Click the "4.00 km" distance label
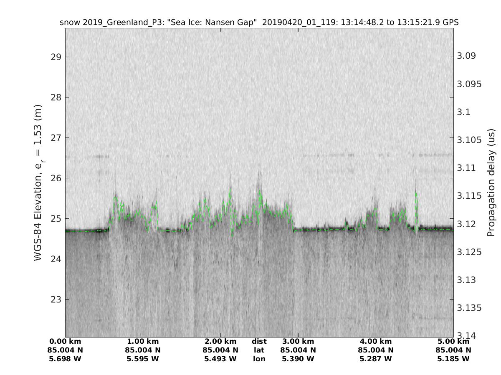 pos(376,342)
